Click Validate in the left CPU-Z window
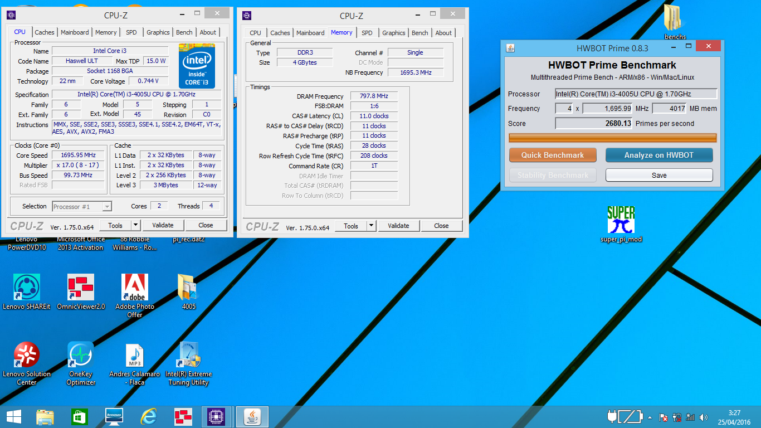761x428 pixels. pyautogui.click(x=163, y=225)
